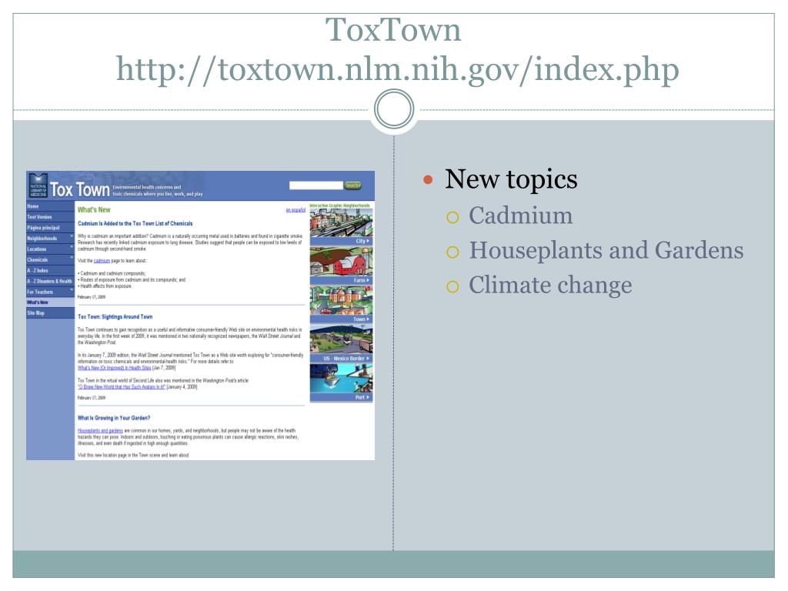
Task: Open What's New (Or Improved) in Health Sites link
Action: click(x=114, y=368)
